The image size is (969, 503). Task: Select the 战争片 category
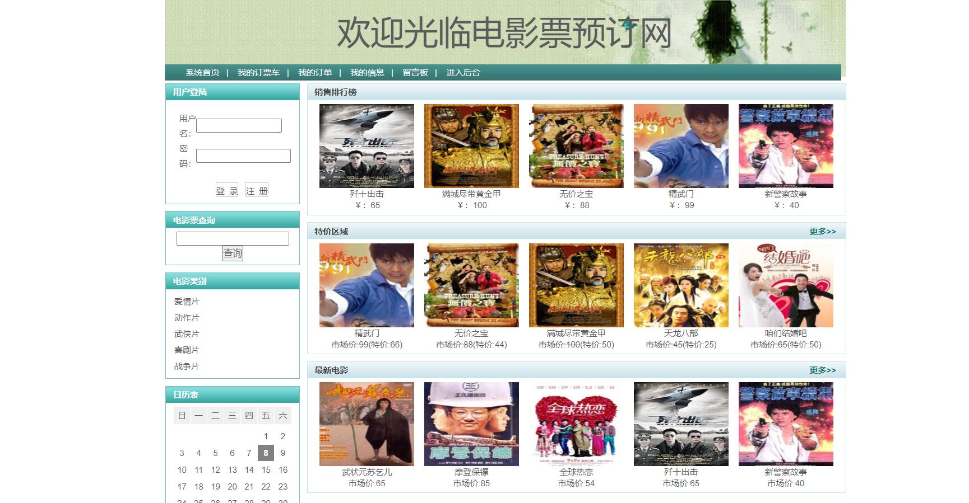(187, 366)
